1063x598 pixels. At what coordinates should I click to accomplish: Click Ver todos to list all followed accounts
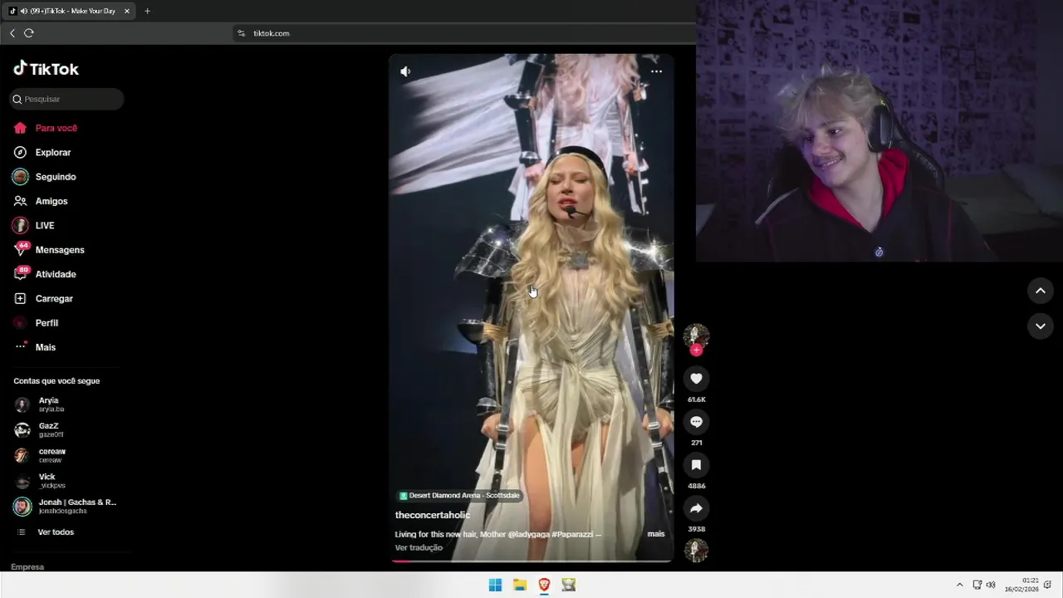(56, 532)
